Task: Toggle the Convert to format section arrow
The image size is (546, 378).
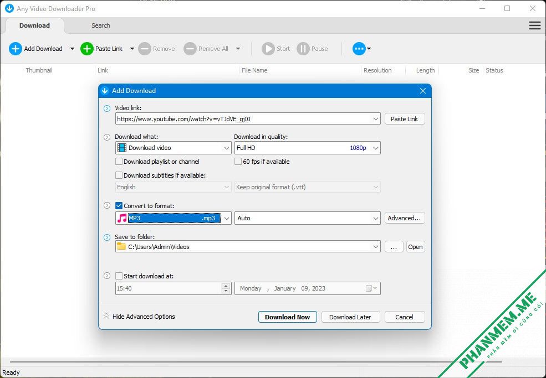Action: (x=107, y=205)
